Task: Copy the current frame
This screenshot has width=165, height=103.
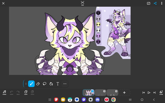Action: 26,93
